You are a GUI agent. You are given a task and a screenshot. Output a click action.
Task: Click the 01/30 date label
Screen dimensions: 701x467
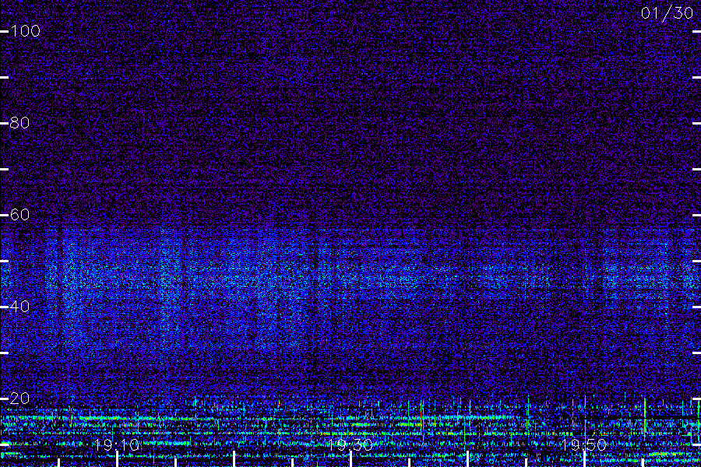667,13
